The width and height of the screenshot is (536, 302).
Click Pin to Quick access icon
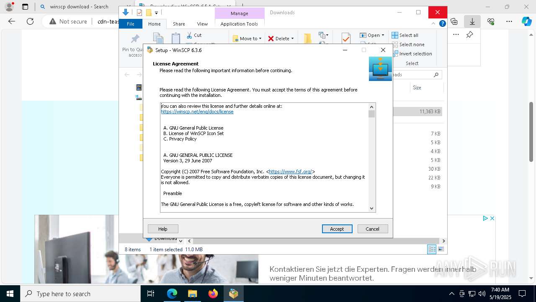135,39
